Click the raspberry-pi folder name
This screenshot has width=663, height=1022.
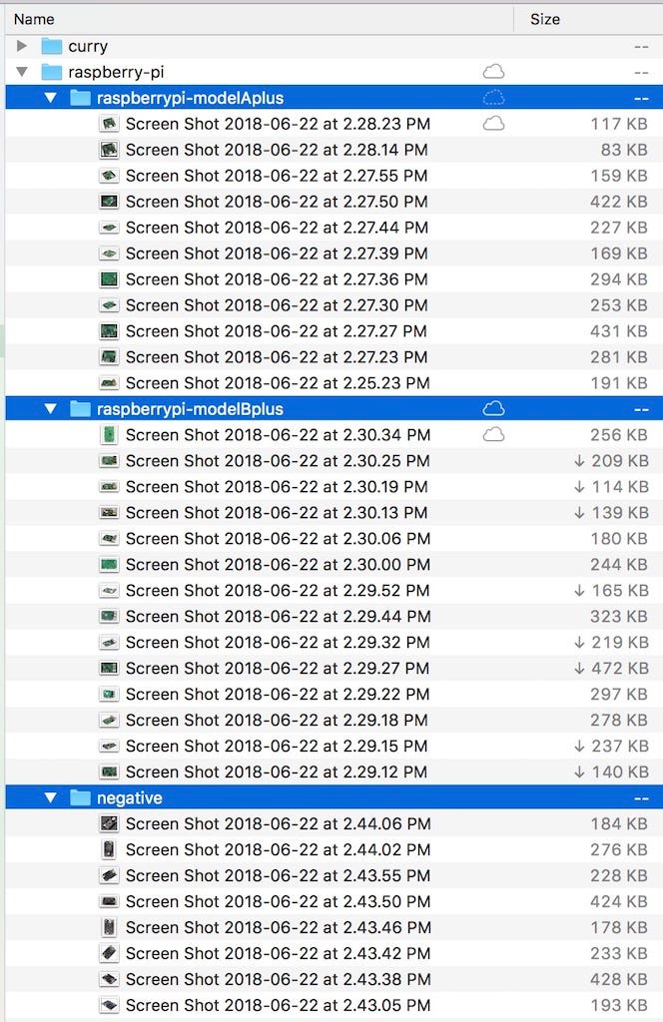pyautogui.click(x=116, y=72)
